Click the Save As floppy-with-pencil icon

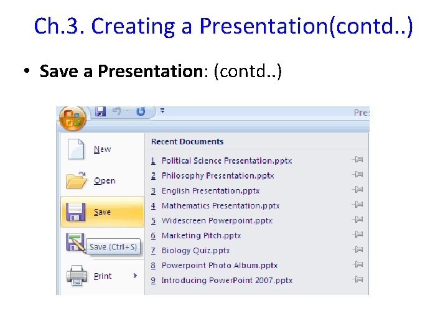click(75, 243)
